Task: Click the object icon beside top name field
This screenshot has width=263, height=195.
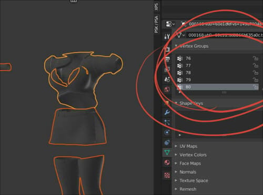Action: (184, 24)
